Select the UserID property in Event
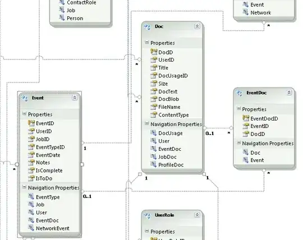This screenshot has width=303, height=240. point(44,131)
